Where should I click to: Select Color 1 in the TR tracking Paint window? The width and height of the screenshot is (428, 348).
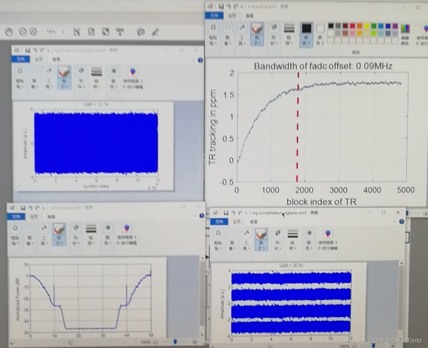point(306,34)
